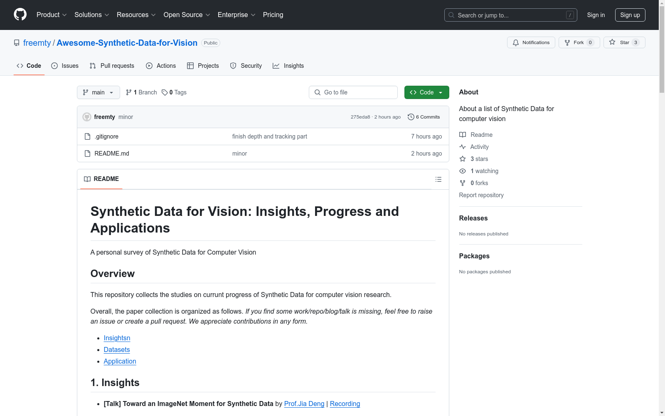Click the Packages heading link
665x416 pixels.
tap(474, 256)
